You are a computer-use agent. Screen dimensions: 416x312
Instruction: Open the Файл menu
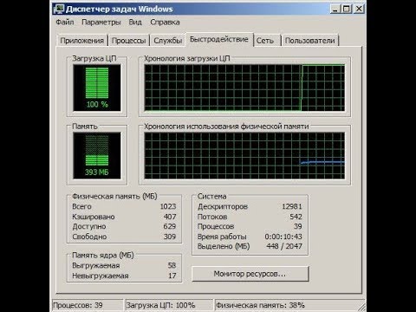65,23
